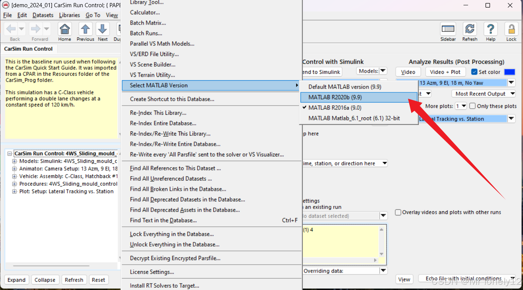Open Forward history dropdown arrow
The width and height of the screenshot is (523, 290).
pyautogui.click(x=46, y=29)
